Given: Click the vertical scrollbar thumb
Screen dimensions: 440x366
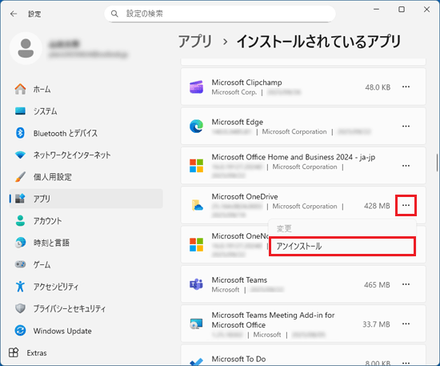Looking at the screenshot, I should click(437, 163).
